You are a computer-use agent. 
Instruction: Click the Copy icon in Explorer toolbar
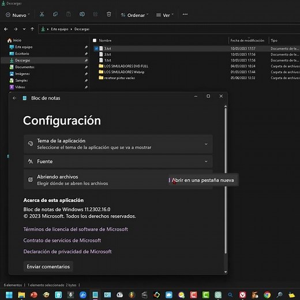pyautogui.click(x=55, y=14)
